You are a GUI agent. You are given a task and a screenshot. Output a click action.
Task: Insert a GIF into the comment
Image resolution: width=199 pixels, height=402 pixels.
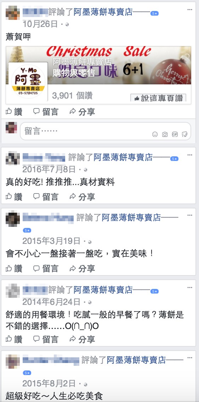tap(175, 134)
